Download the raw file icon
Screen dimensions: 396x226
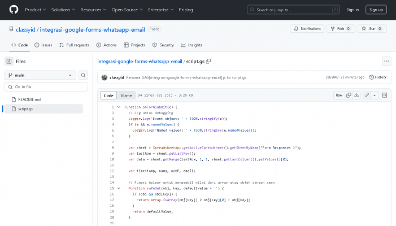[x=356, y=95]
